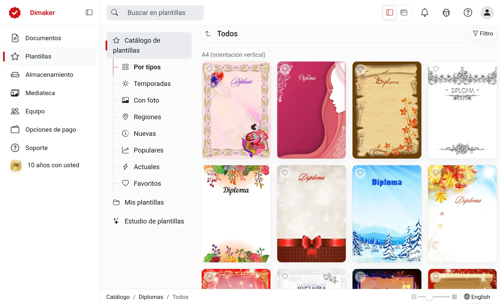Switch to sidebar panel layout view
This screenshot has height=305, width=500.
(390, 12)
